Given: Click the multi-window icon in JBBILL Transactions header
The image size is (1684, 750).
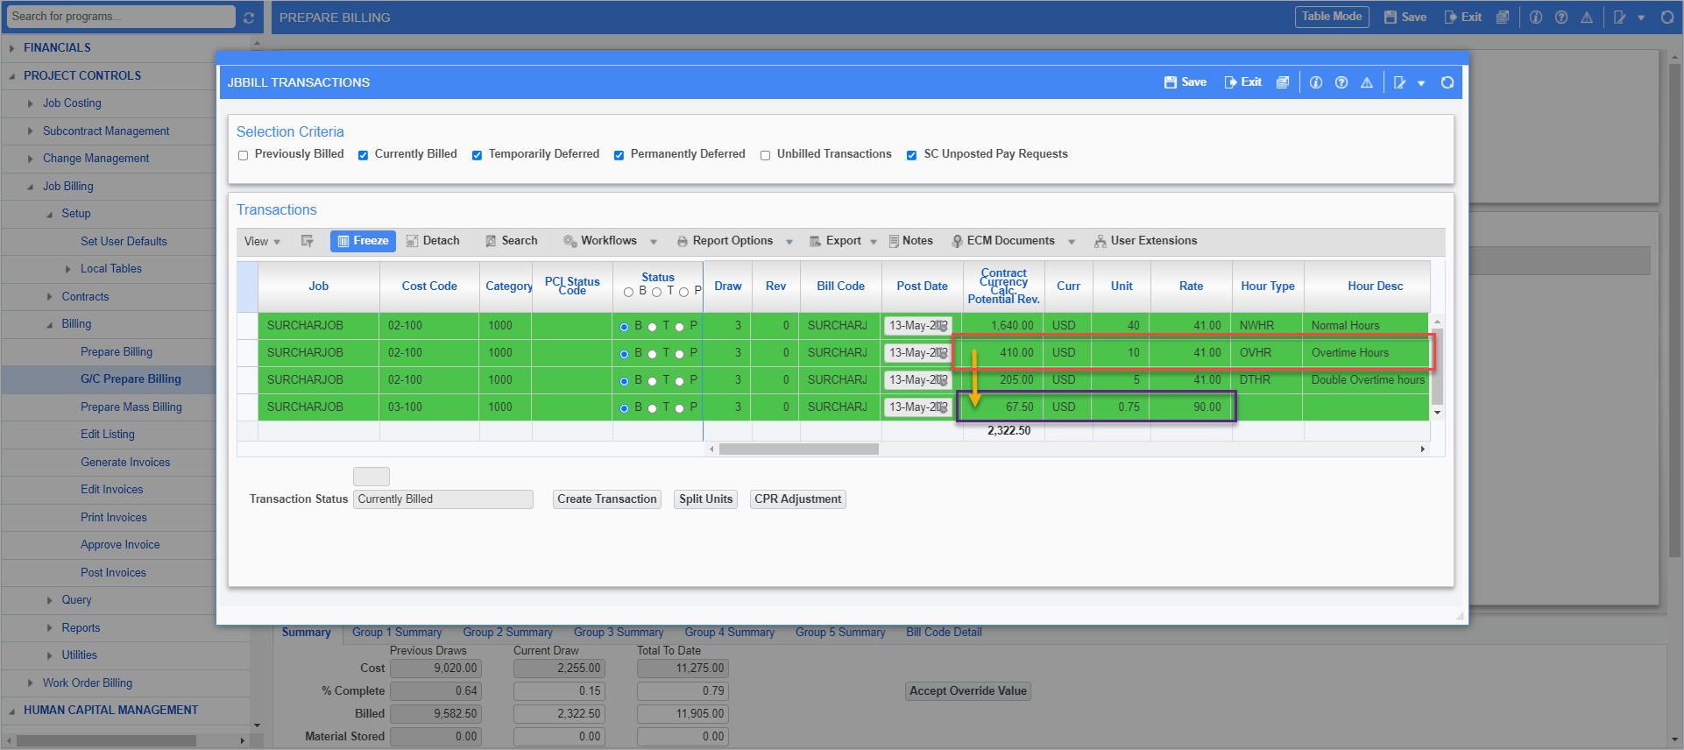Looking at the screenshot, I should 1283,82.
